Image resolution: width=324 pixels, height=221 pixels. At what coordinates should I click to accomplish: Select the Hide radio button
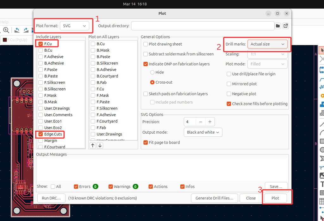click(152, 73)
